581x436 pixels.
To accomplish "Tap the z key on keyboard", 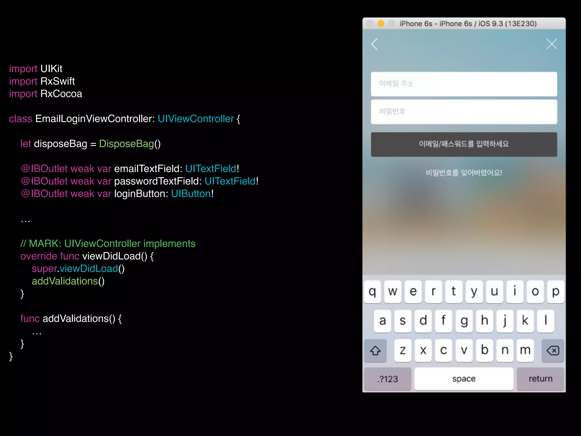I will [x=403, y=350].
